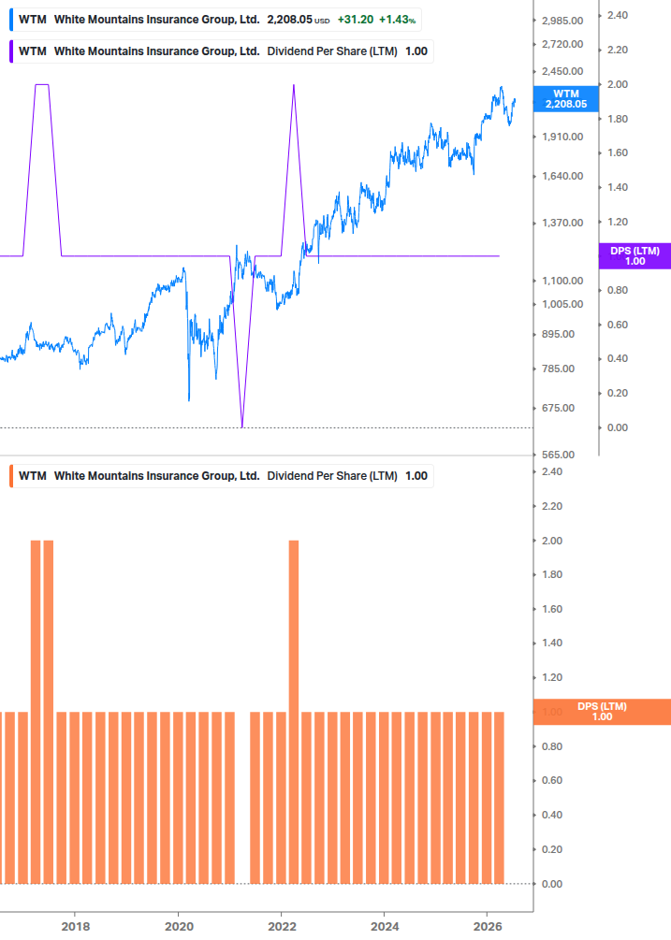Click the +1.43% percent change value

pyautogui.click(x=397, y=20)
